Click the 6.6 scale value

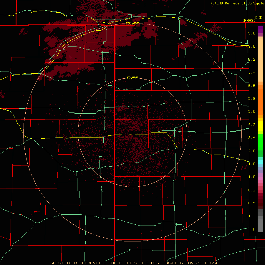[x=252, y=85]
